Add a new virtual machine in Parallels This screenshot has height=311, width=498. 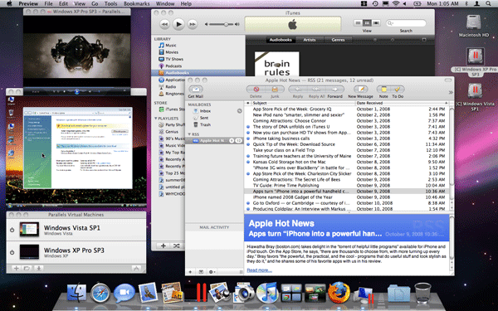click(16, 268)
